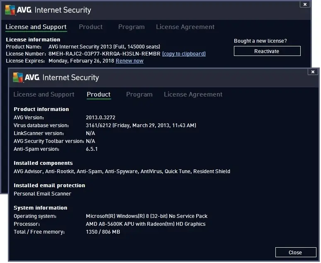
Task: Click the memory value 1350 / 806 MB
Action: pos(103,232)
